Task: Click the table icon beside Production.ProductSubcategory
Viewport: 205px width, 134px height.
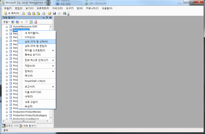Action: click(x=11, y=115)
